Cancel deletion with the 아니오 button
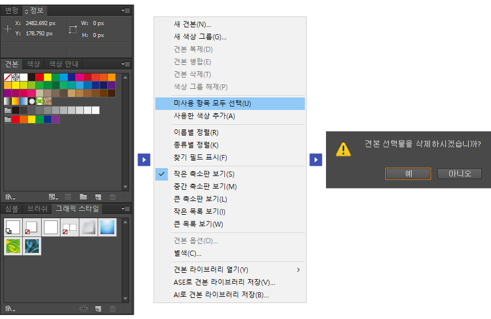This screenshot has height=319, width=491. click(460, 174)
